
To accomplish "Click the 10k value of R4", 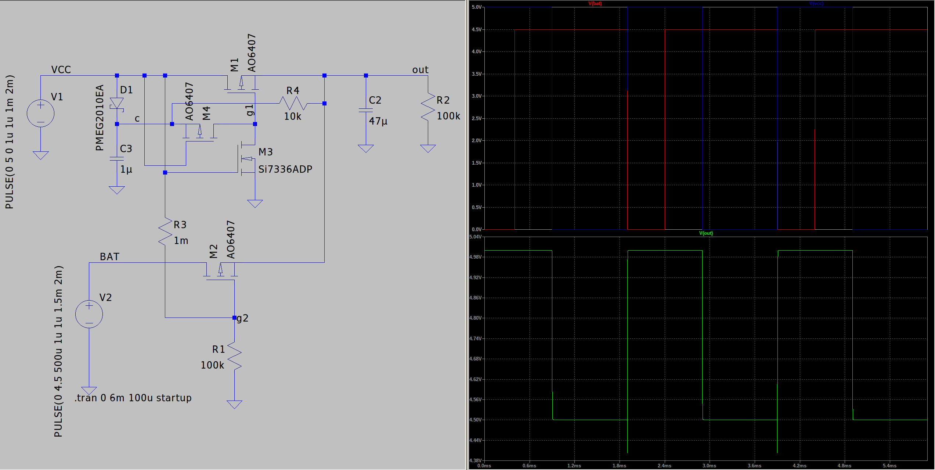I will pyautogui.click(x=293, y=116).
